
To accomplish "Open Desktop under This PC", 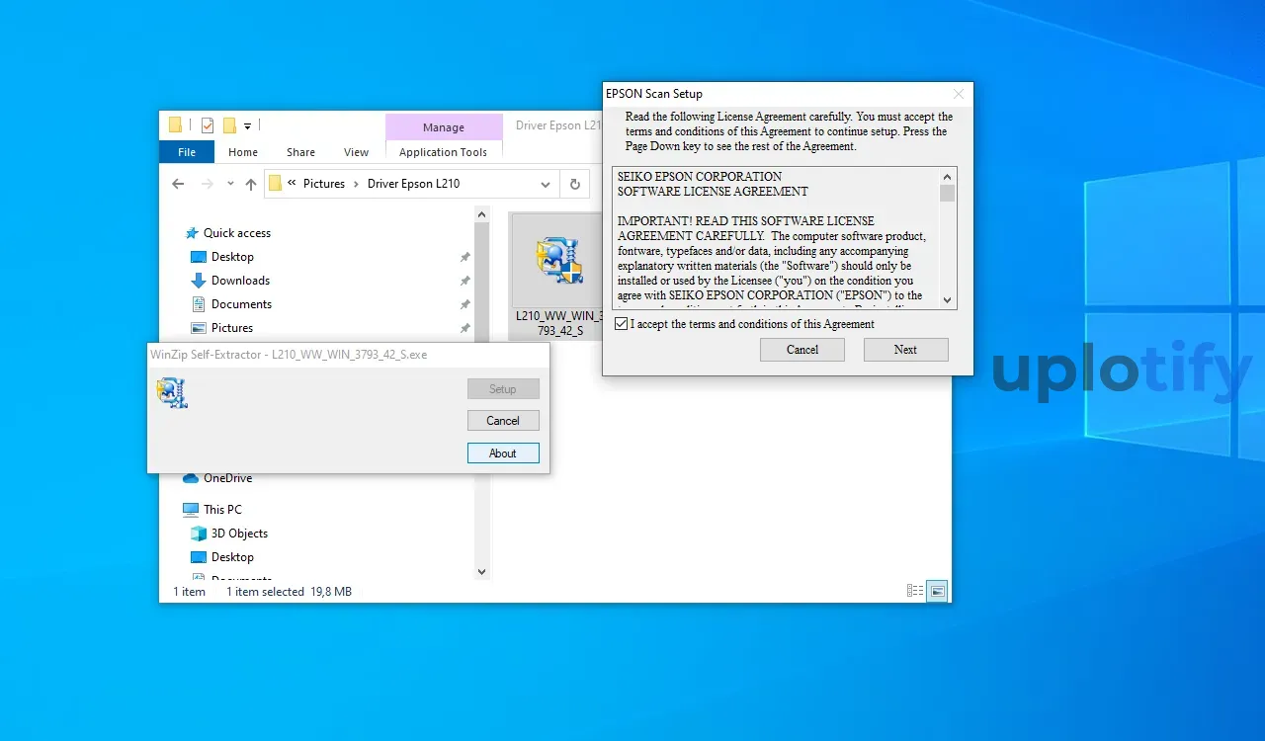I will tap(232, 557).
